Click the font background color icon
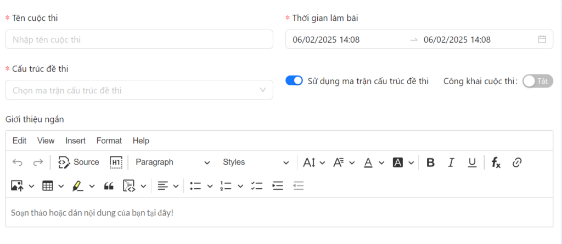The height and width of the screenshot is (244, 562). point(398,162)
